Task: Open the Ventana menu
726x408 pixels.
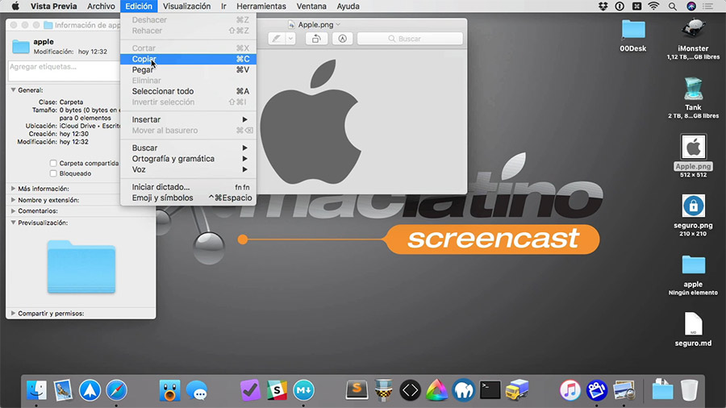Action: pyautogui.click(x=311, y=6)
